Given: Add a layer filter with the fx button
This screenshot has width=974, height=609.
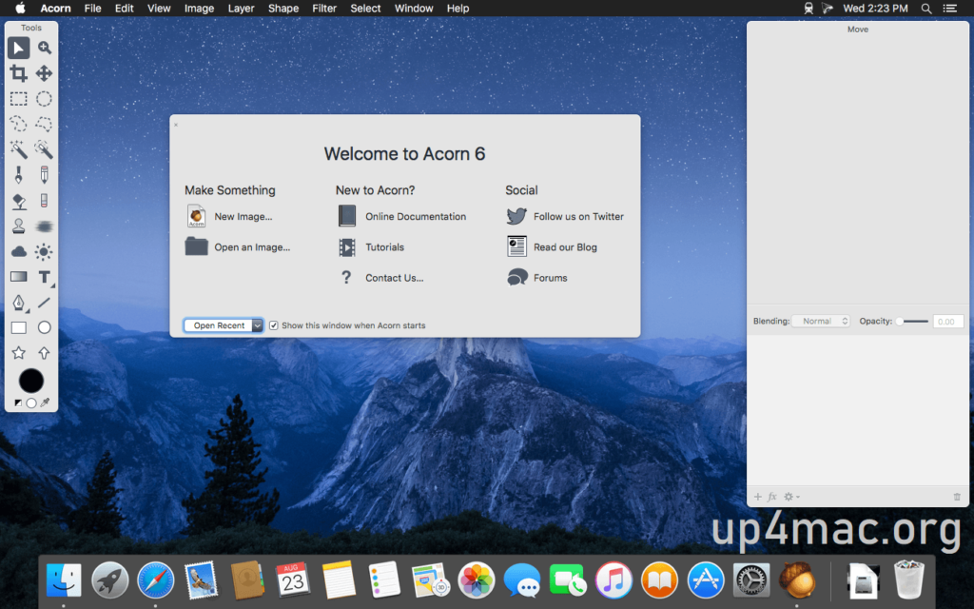Looking at the screenshot, I should [x=771, y=496].
